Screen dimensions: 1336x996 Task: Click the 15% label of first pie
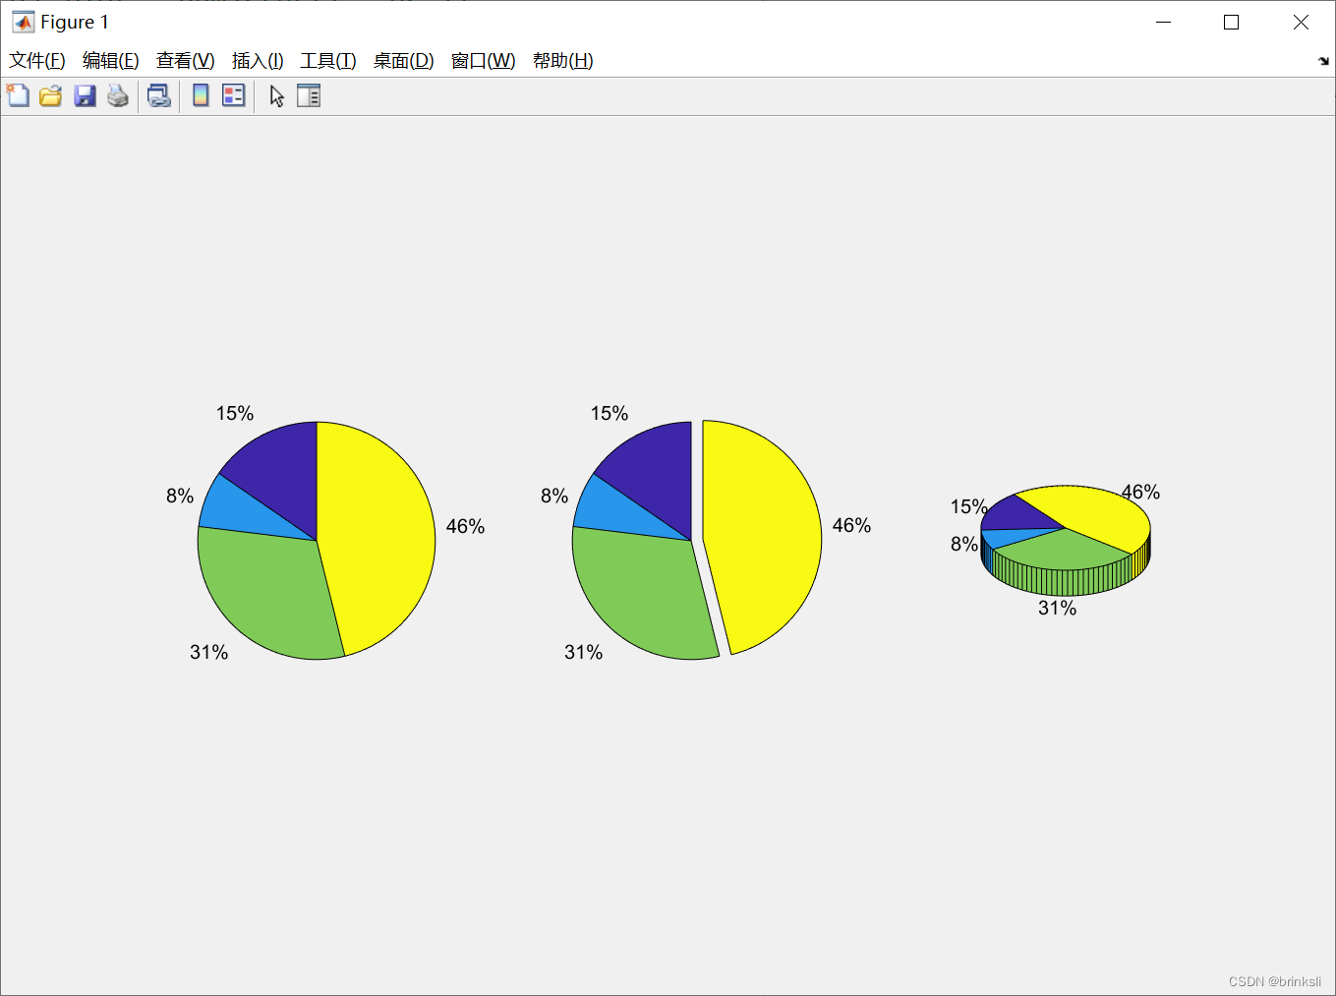235,413
